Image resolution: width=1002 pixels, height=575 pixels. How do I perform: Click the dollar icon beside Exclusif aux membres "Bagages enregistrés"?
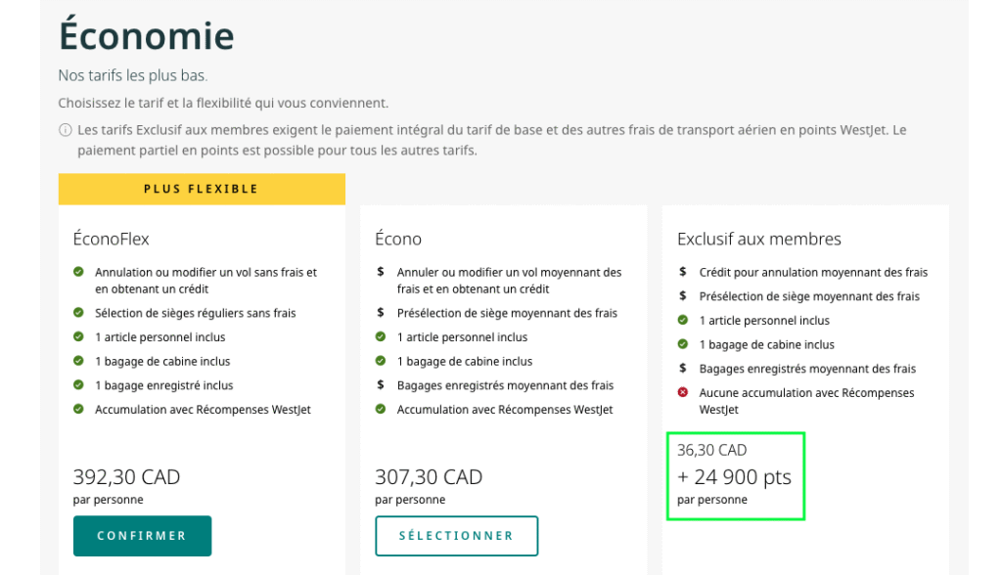(x=683, y=369)
